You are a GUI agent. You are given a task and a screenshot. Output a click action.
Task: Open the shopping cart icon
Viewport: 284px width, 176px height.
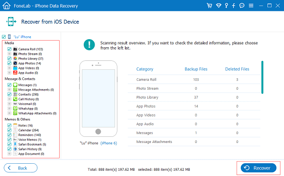pyautogui.click(x=209, y=6)
